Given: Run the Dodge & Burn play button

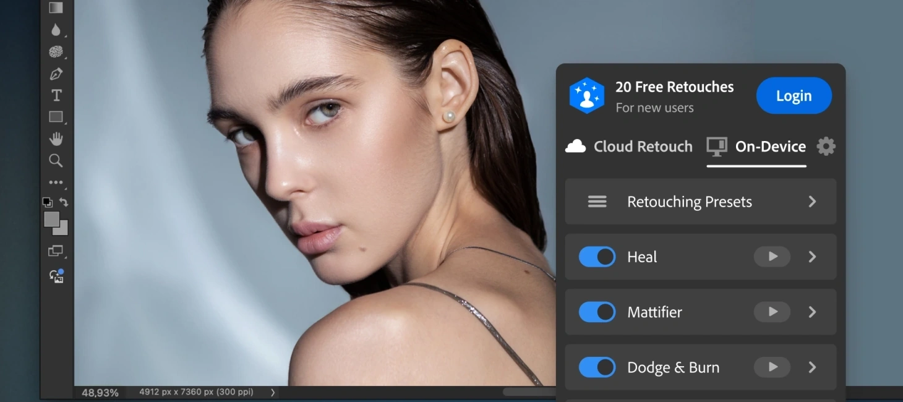Looking at the screenshot, I should 772,367.
